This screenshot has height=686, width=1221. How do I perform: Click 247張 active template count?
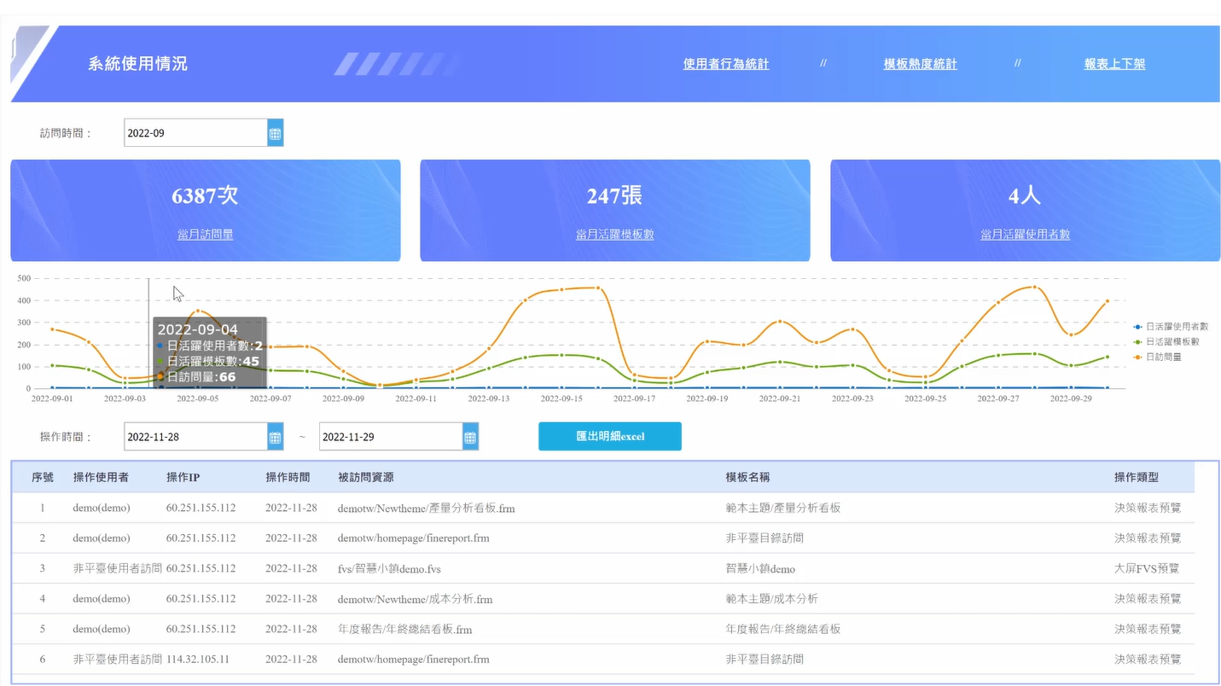[615, 195]
